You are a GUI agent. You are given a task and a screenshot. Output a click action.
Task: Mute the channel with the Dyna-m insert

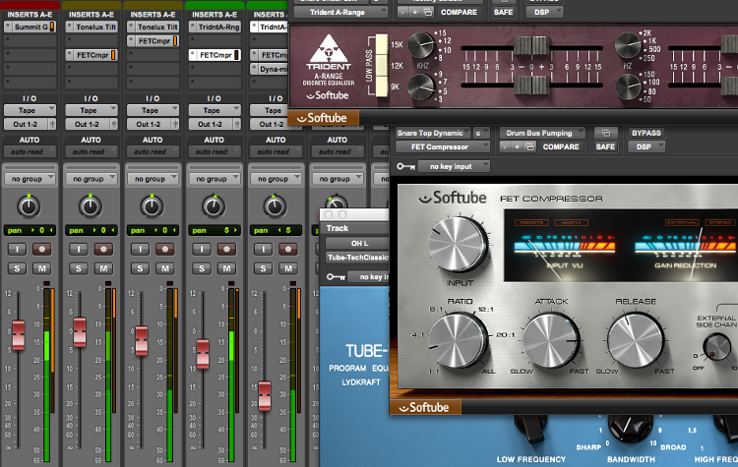tap(288, 268)
